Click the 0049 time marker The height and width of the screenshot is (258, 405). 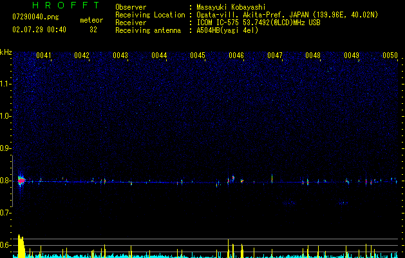pos(352,55)
